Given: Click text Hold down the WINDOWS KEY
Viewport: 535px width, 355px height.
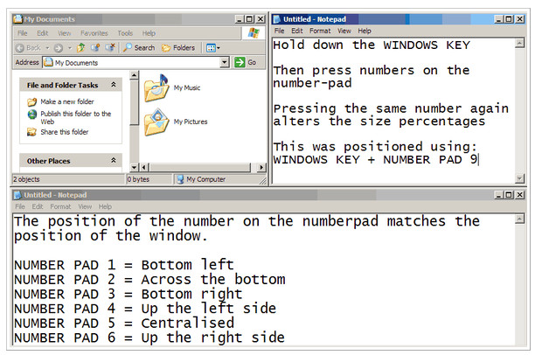Looking at the screenshot, I should click(x=372, y=45).
